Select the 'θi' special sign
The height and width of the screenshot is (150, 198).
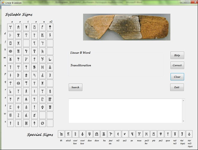click(x=61, y=134)
